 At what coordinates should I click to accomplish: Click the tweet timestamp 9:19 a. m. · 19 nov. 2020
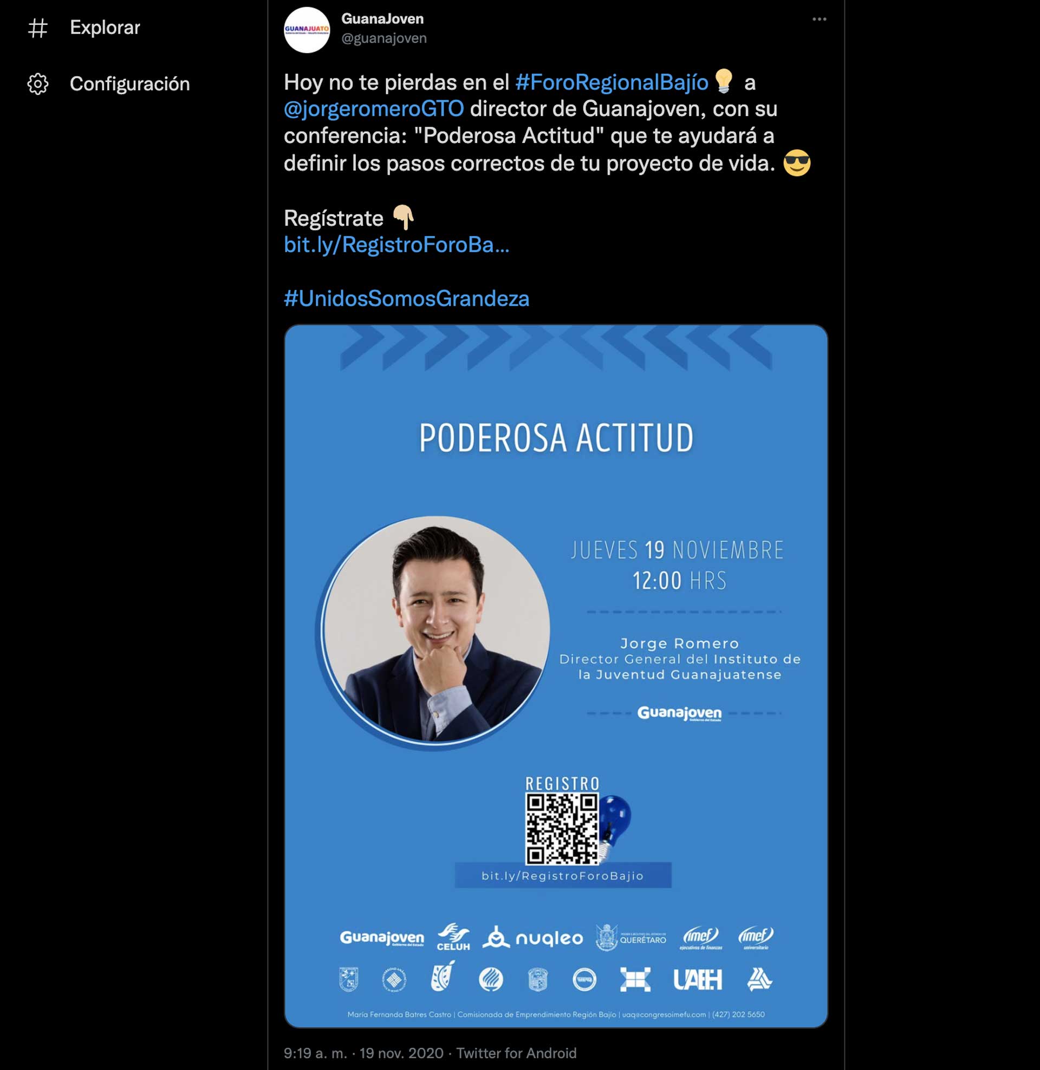coord(363,1053)
